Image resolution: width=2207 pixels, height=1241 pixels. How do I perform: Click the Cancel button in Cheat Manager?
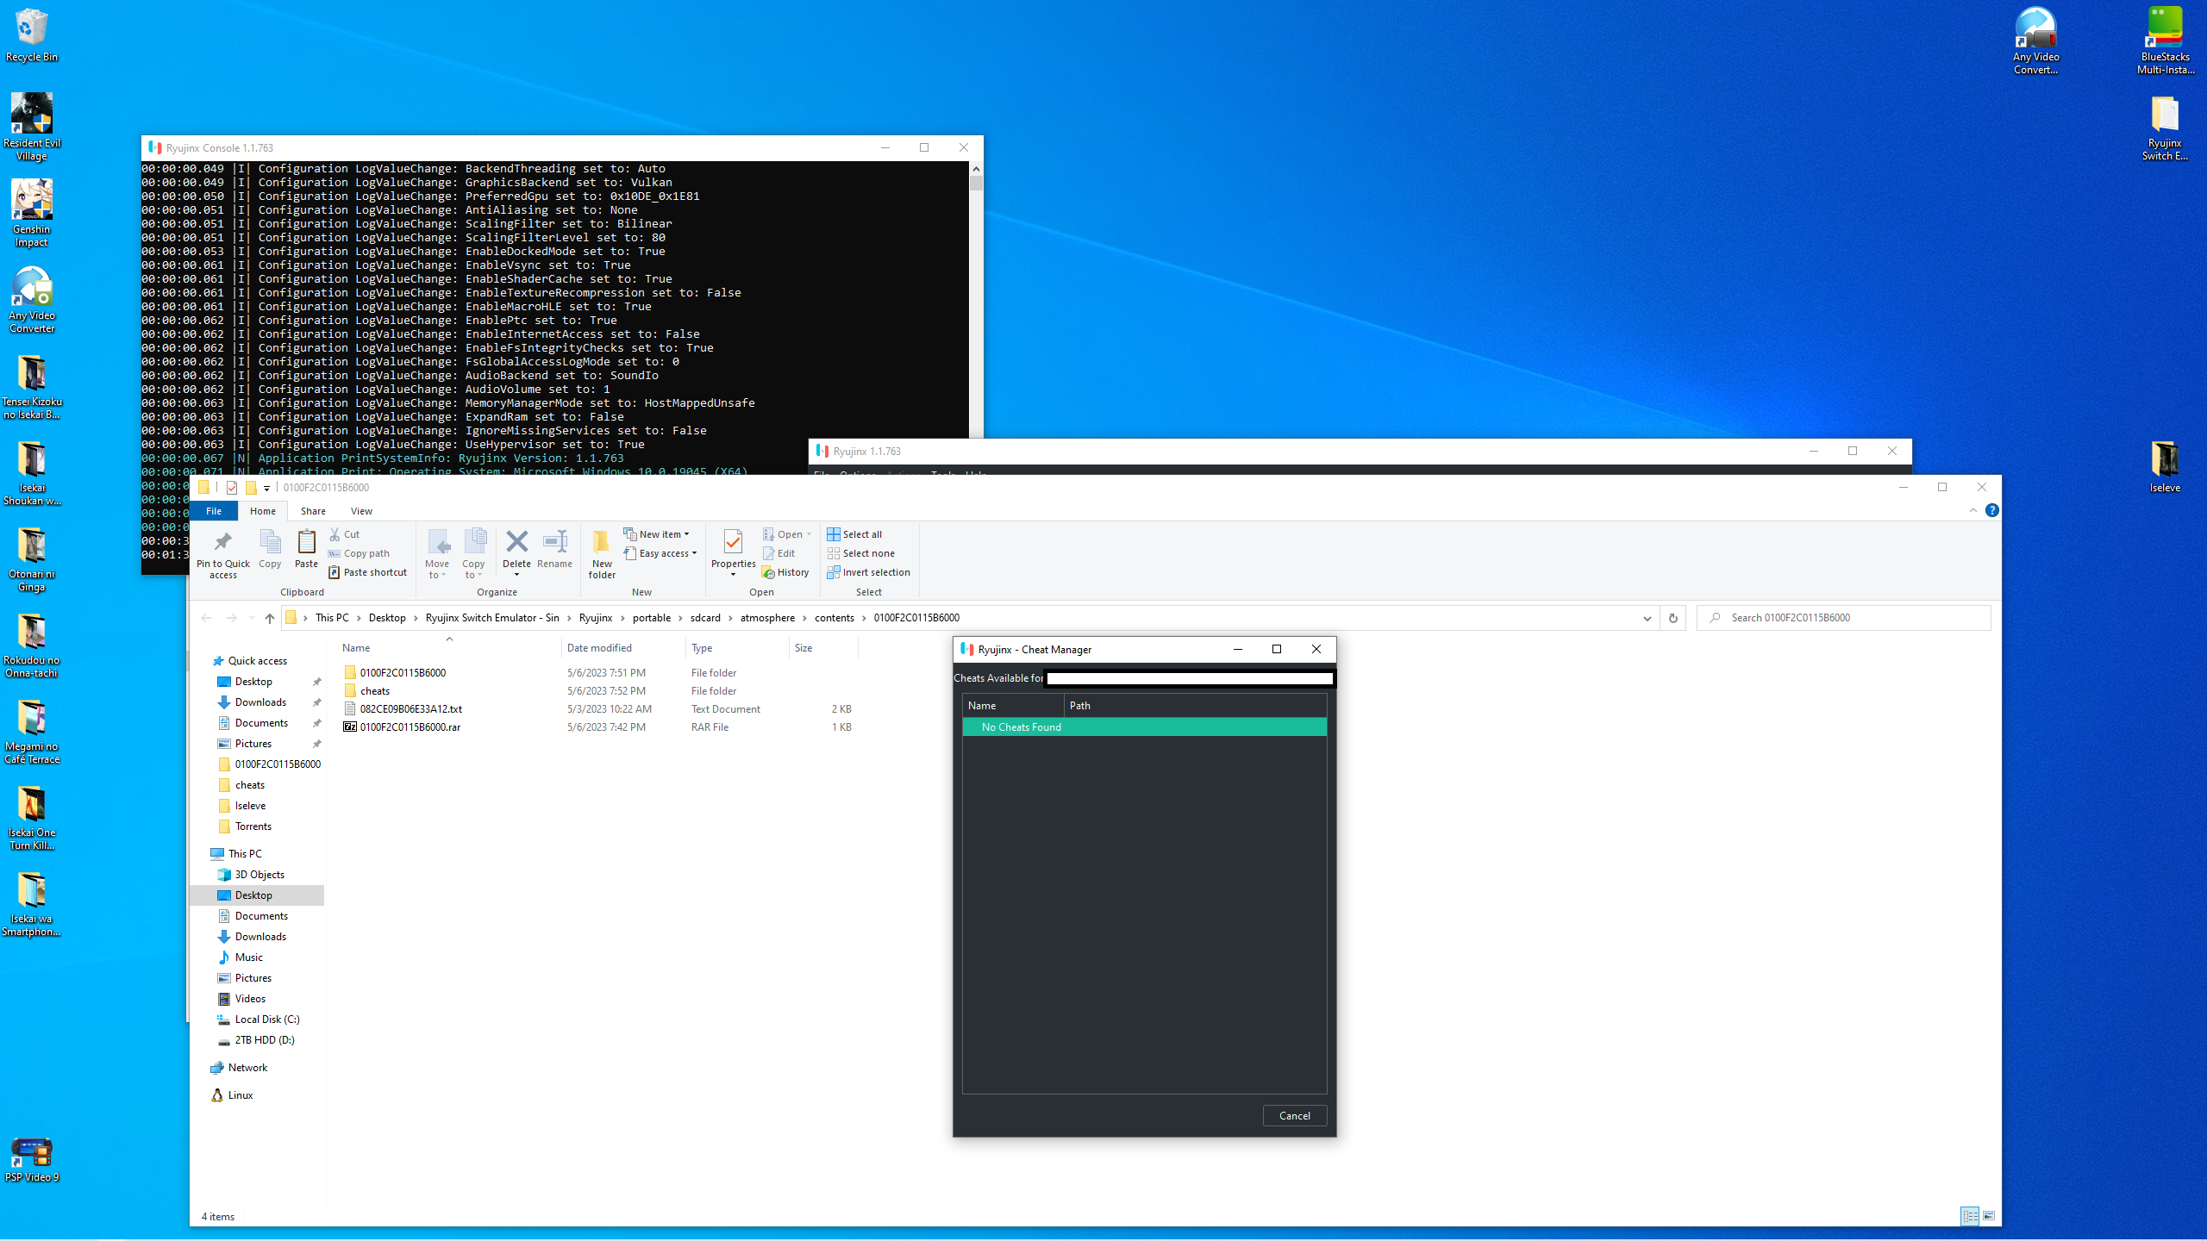point(1294,1115)
